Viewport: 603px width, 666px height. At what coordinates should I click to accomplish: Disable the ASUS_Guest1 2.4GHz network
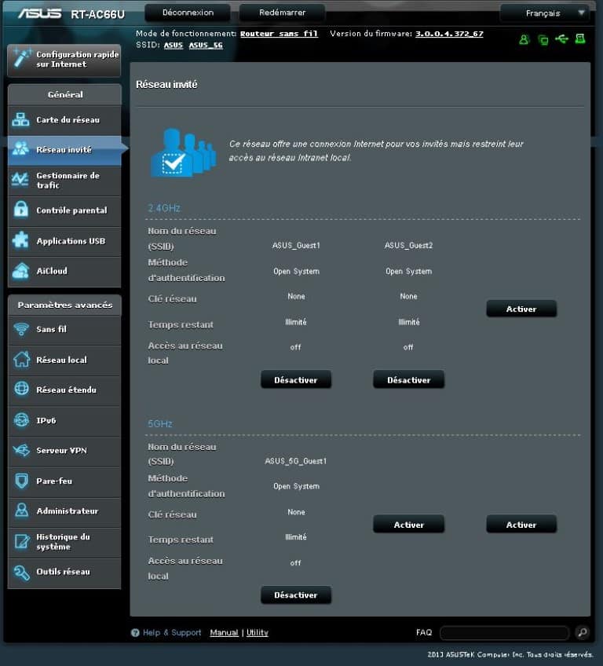[295, 379]
